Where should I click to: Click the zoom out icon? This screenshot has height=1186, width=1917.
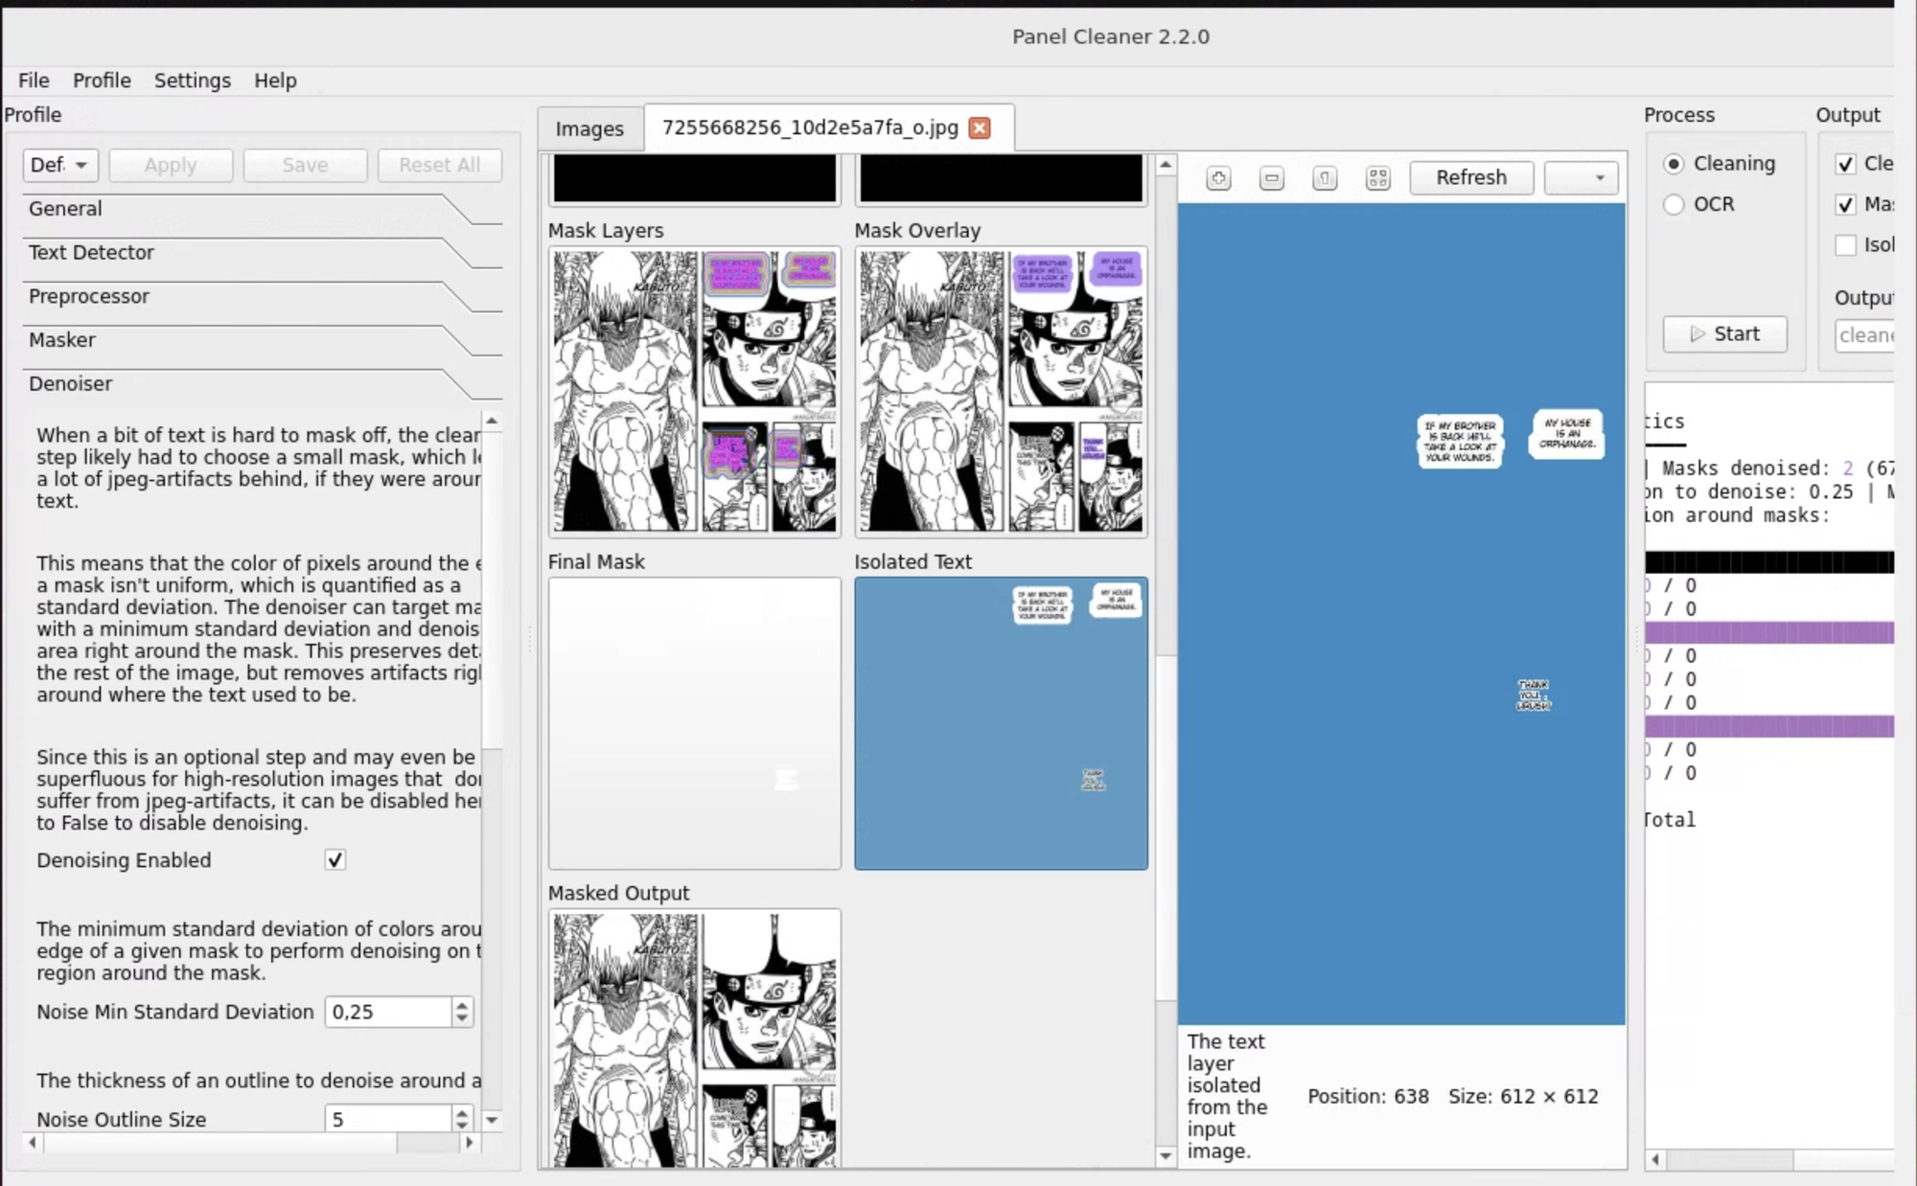[x=1272, y=178]
